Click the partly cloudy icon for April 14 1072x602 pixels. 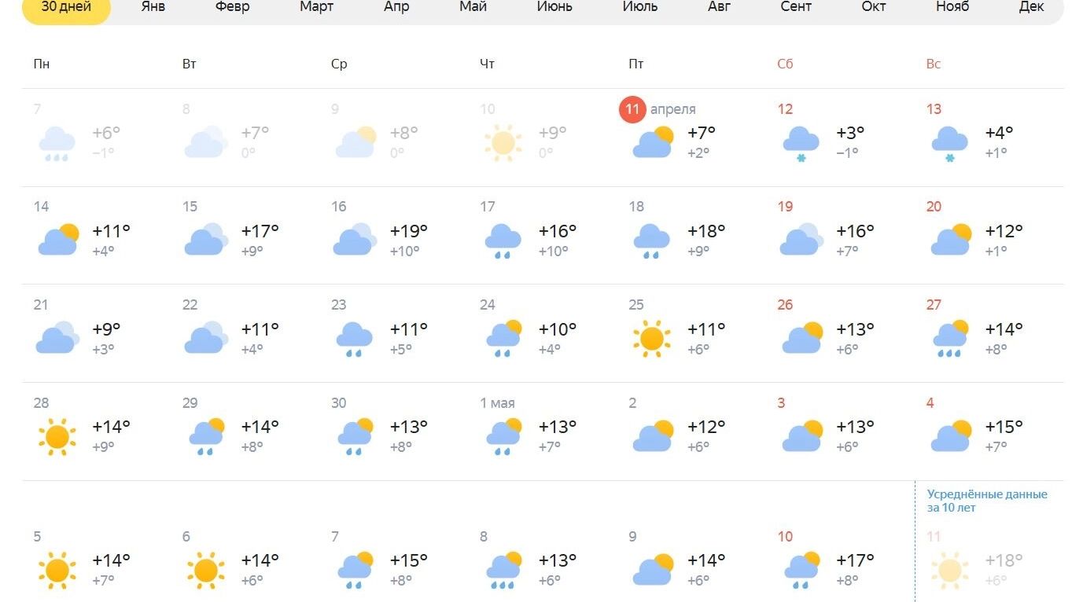point(58,240)
